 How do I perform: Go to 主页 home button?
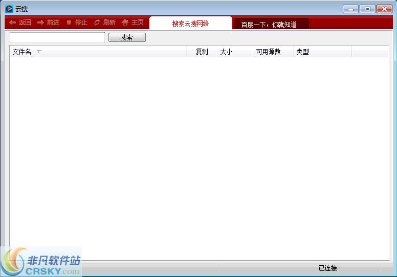point(133,22)
